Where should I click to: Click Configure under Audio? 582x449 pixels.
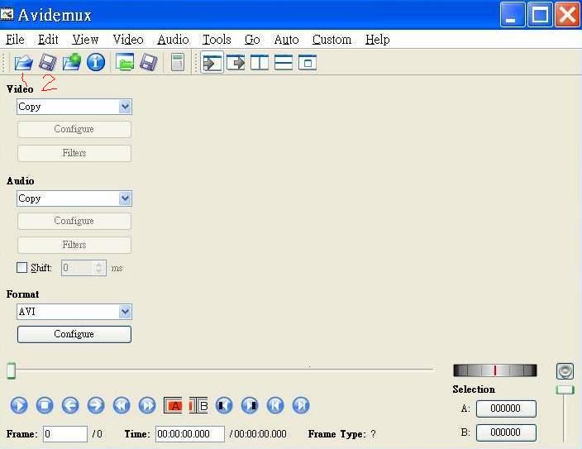point(74,221)
